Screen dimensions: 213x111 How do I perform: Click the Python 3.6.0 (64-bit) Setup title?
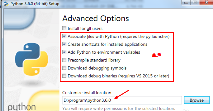point(35,4)
